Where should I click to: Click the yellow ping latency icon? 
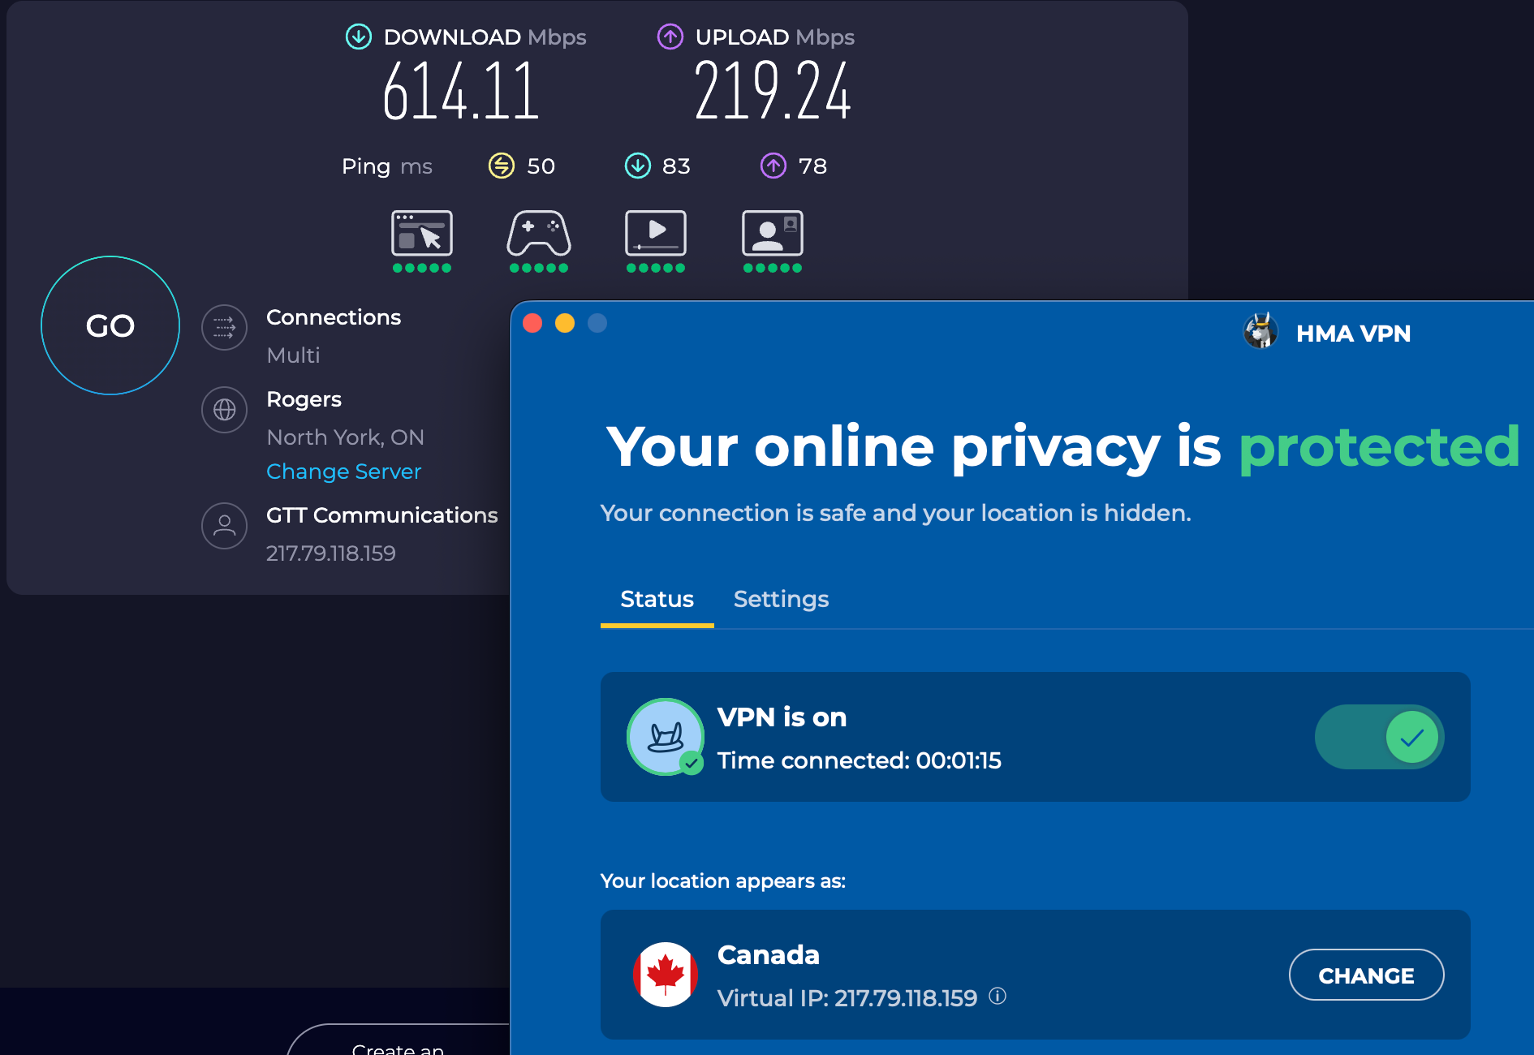[501, 166]
